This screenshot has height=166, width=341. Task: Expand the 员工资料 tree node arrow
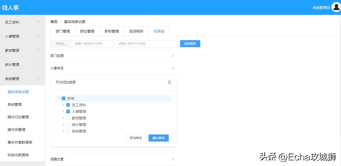[x=63, y=105]
